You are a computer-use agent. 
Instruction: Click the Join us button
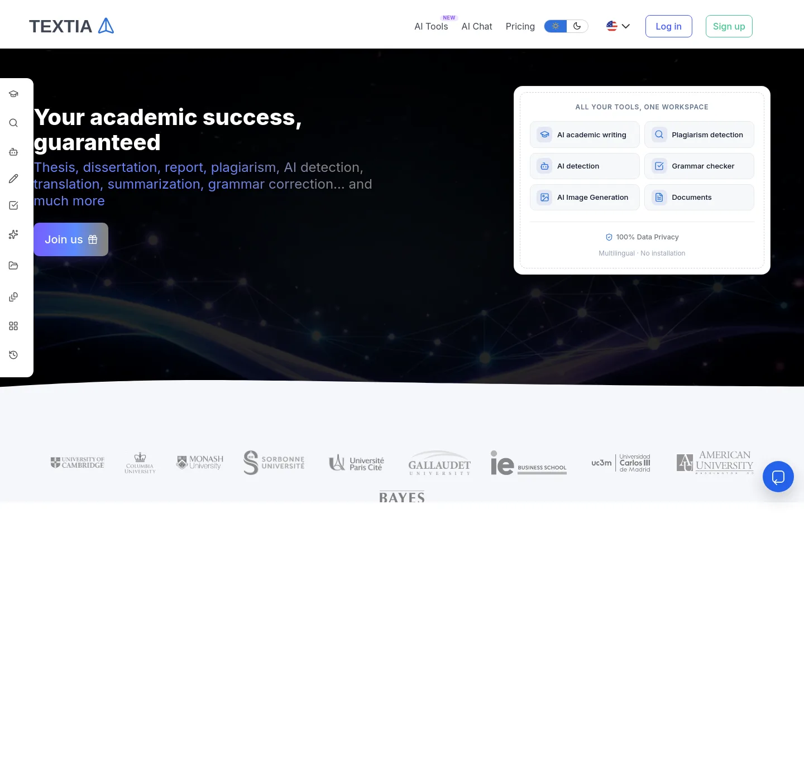[71, 239]
